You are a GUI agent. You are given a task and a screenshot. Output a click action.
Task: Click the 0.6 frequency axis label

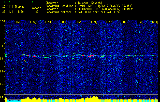coord(2,97)
